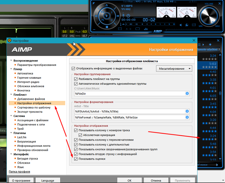The image size is (225, 183).
Task: Open Экспорт треклиста settings page
Action: [x=30, y=112]
